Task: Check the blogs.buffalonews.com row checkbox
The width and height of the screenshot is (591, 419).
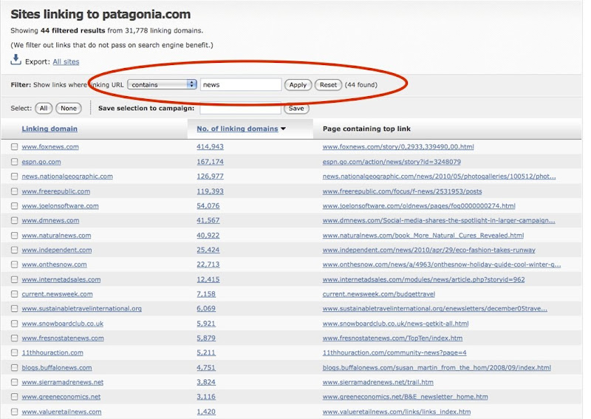Action: (14, 367)
